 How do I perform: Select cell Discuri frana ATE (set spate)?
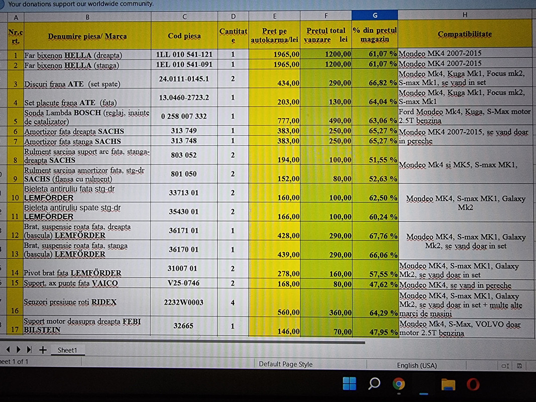(x=87, y=79)
